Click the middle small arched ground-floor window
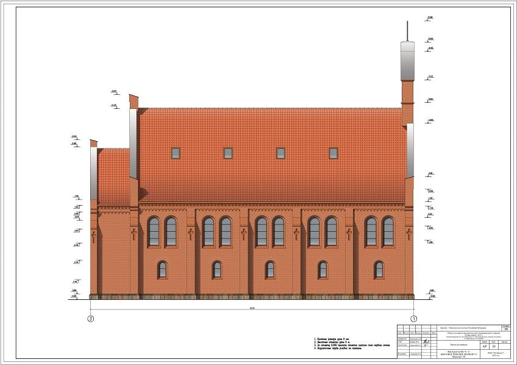This screenshot has height=365, width=517. pyautogui.click(x=270, y=269)
